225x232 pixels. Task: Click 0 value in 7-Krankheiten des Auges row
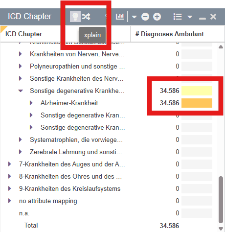tap(178, 164)
